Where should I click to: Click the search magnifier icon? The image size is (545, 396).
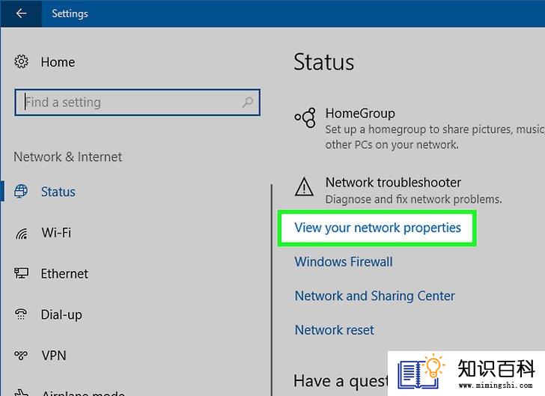tap(248, 103)
